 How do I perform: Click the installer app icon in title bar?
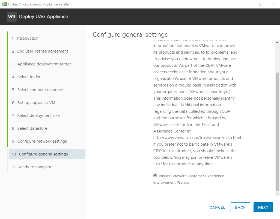point(4,4)
